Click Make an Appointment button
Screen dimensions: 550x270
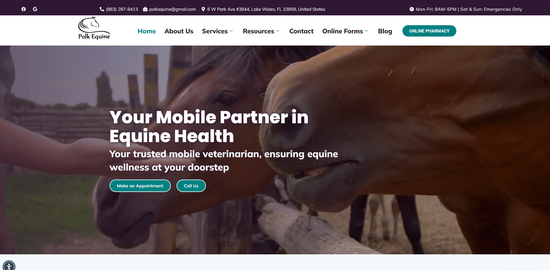coord(140,186)
